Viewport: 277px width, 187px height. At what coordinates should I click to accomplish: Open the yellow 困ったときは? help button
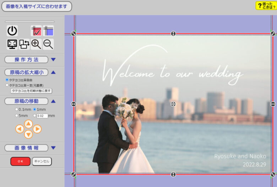coord(266,5)
